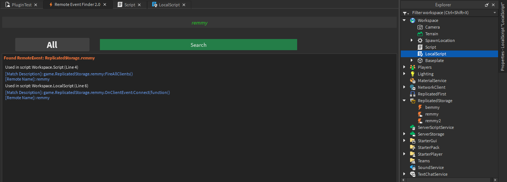Expand the Lighting node

pyautogui.click(x=404, y=74)
